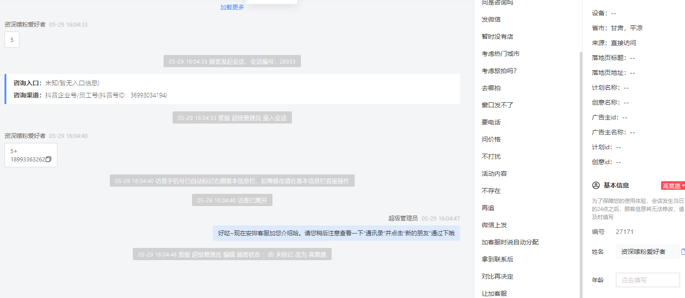Click the 来源: 直接访问 row
Screen dimensions: 685x298
[614, 43]
